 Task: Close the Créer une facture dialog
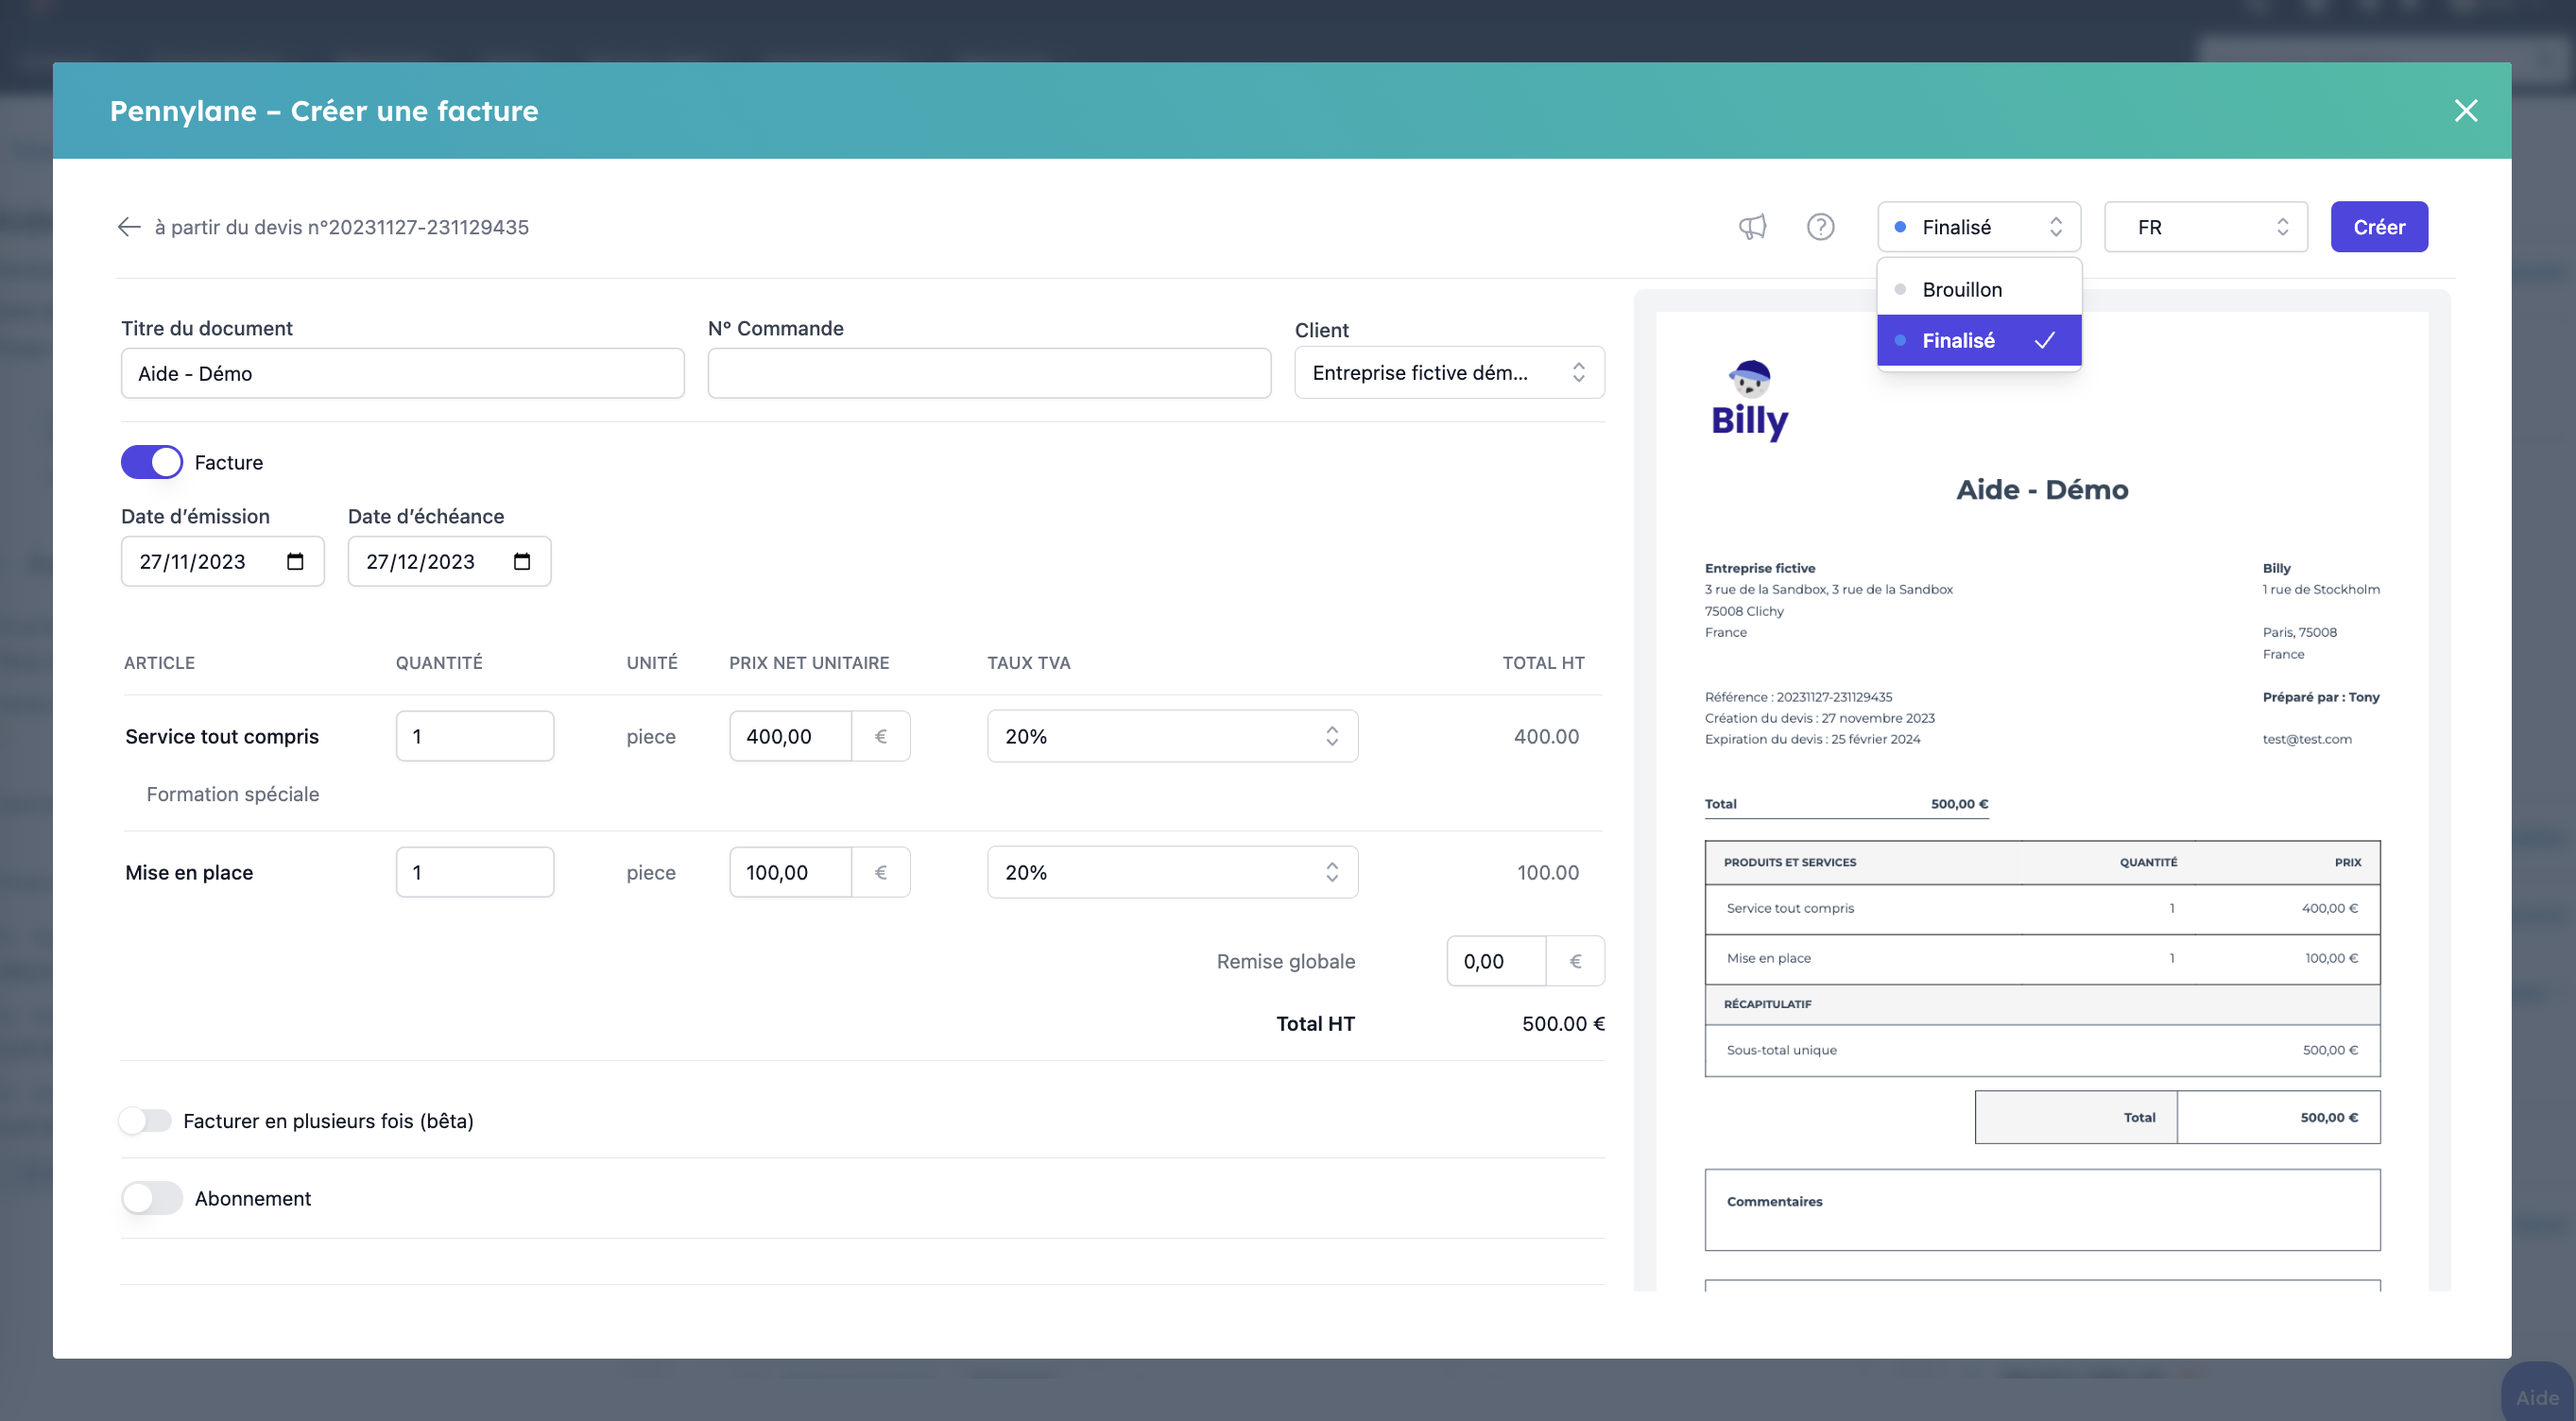(x=2465, y=110)
